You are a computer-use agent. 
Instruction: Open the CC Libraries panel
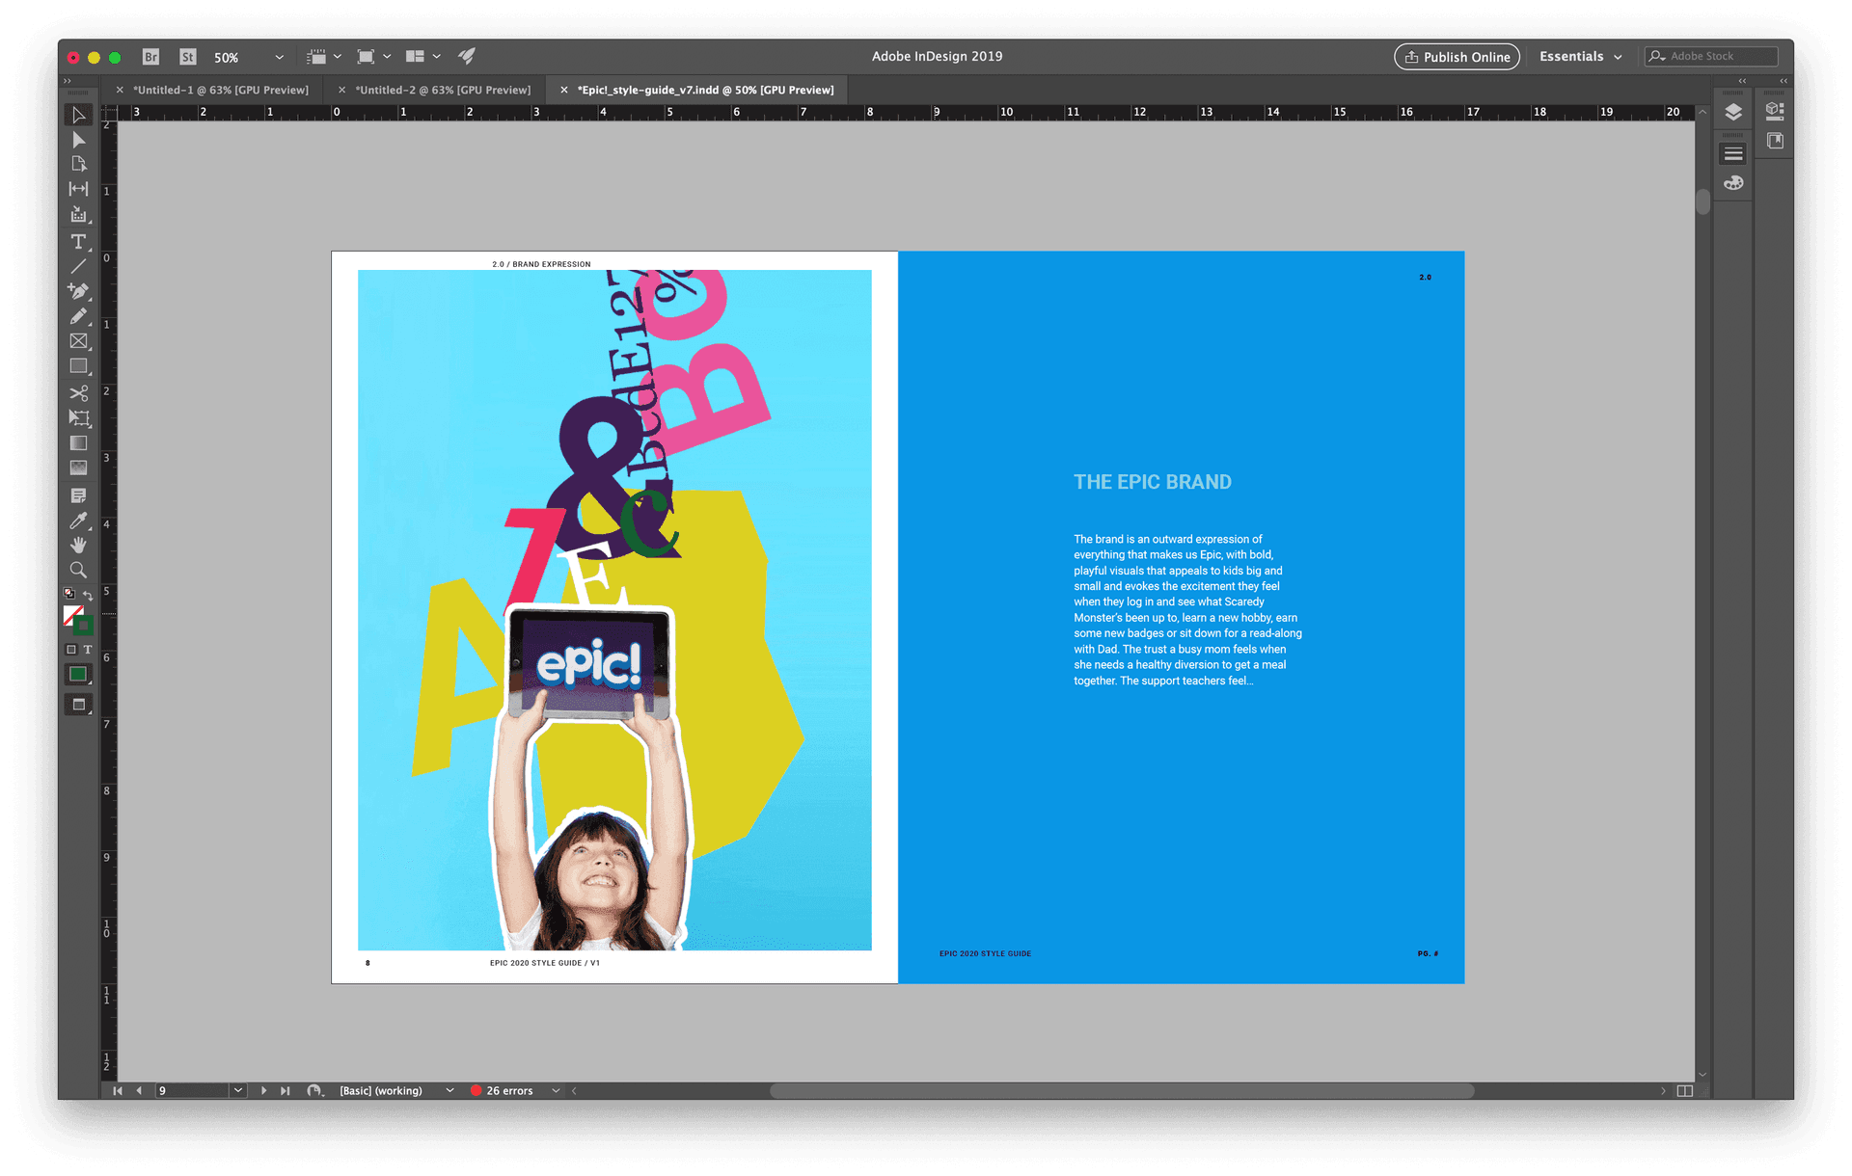tap(1775, 110)
